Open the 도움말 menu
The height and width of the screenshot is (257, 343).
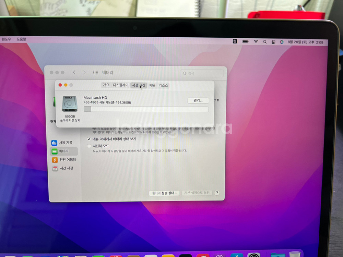pyautogui.click(x=21, y=39)
